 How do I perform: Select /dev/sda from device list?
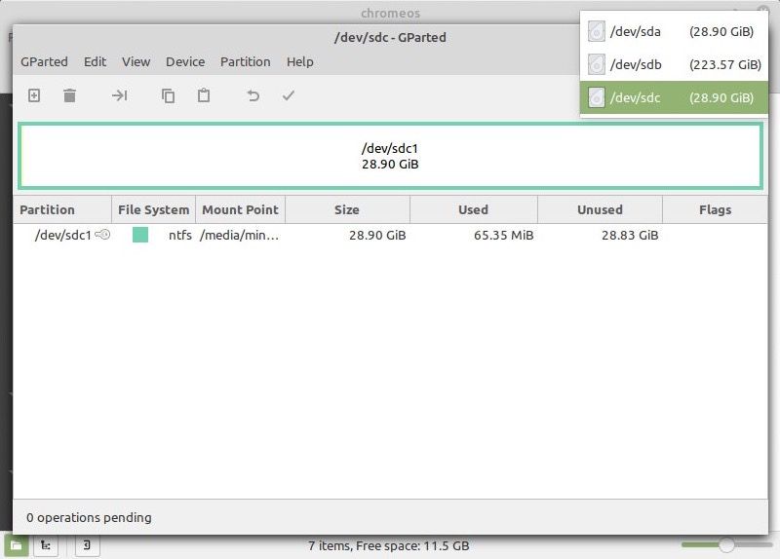pos(674,31)
